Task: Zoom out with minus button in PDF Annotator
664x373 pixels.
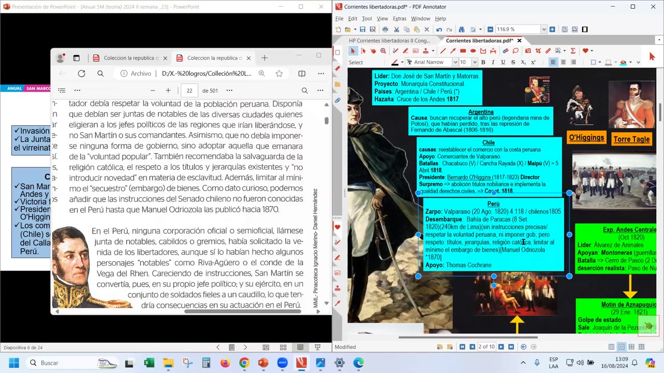Action: pyautogui.click(x=490, y=30)
